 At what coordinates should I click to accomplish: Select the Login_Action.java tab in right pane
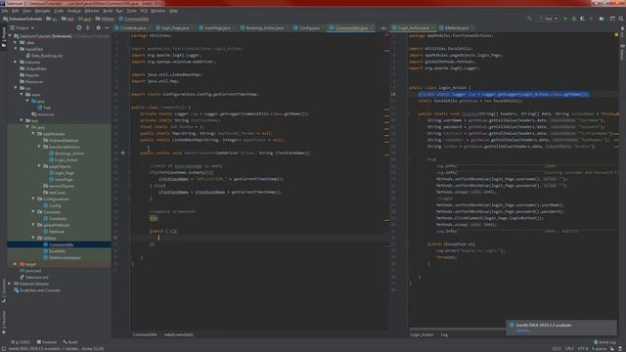(412, 28)
